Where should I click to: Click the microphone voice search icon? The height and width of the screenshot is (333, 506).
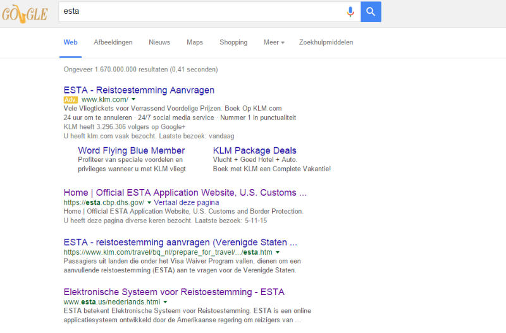click(x=350, y=11)
